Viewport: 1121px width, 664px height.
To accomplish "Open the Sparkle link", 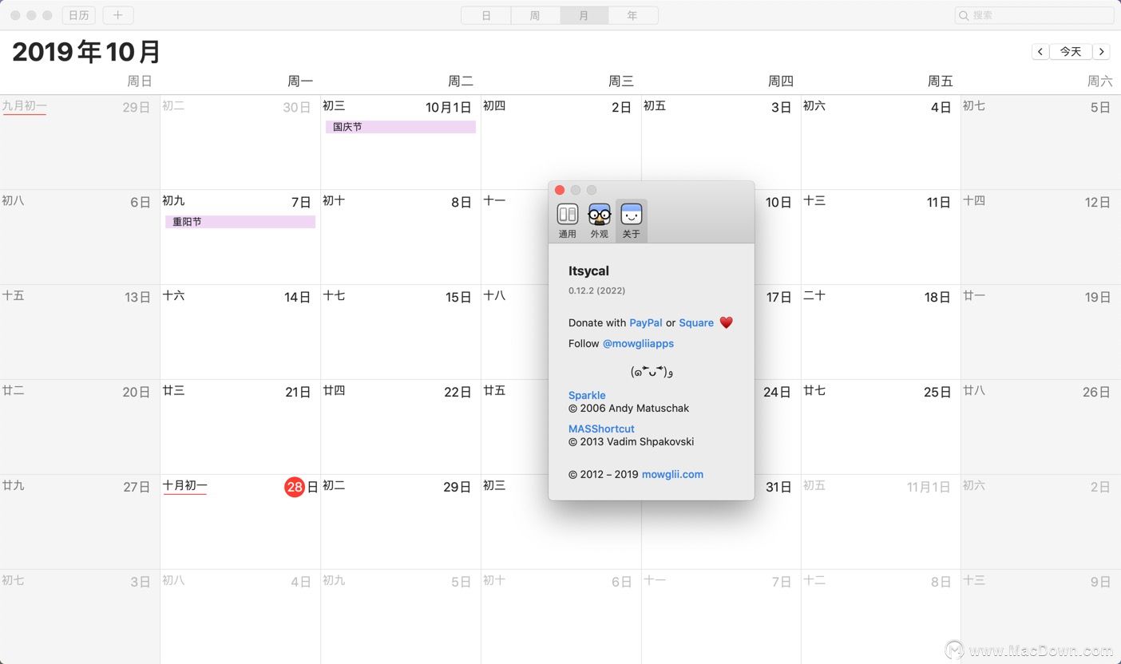I will tap(587, 395).
